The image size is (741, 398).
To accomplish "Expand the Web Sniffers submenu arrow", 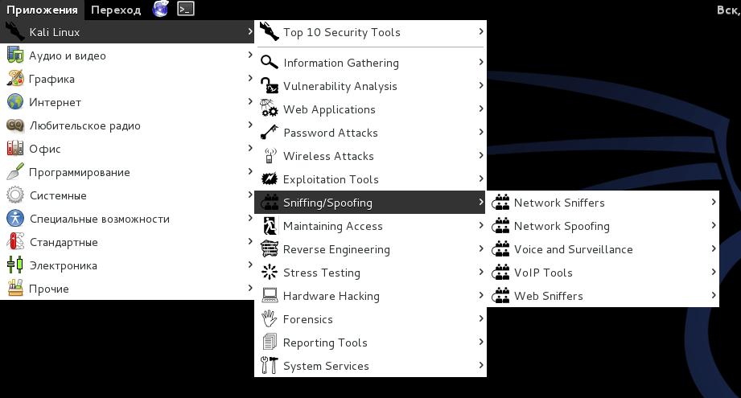I will pos(713,296).
